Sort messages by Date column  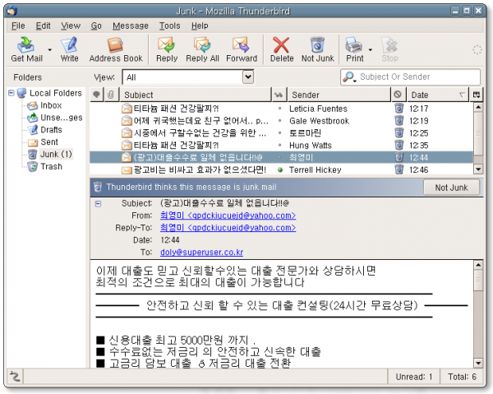pos(437,95)
